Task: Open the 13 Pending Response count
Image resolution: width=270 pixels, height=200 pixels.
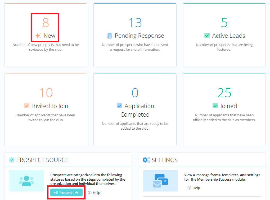Action: [x=135, y=23]
